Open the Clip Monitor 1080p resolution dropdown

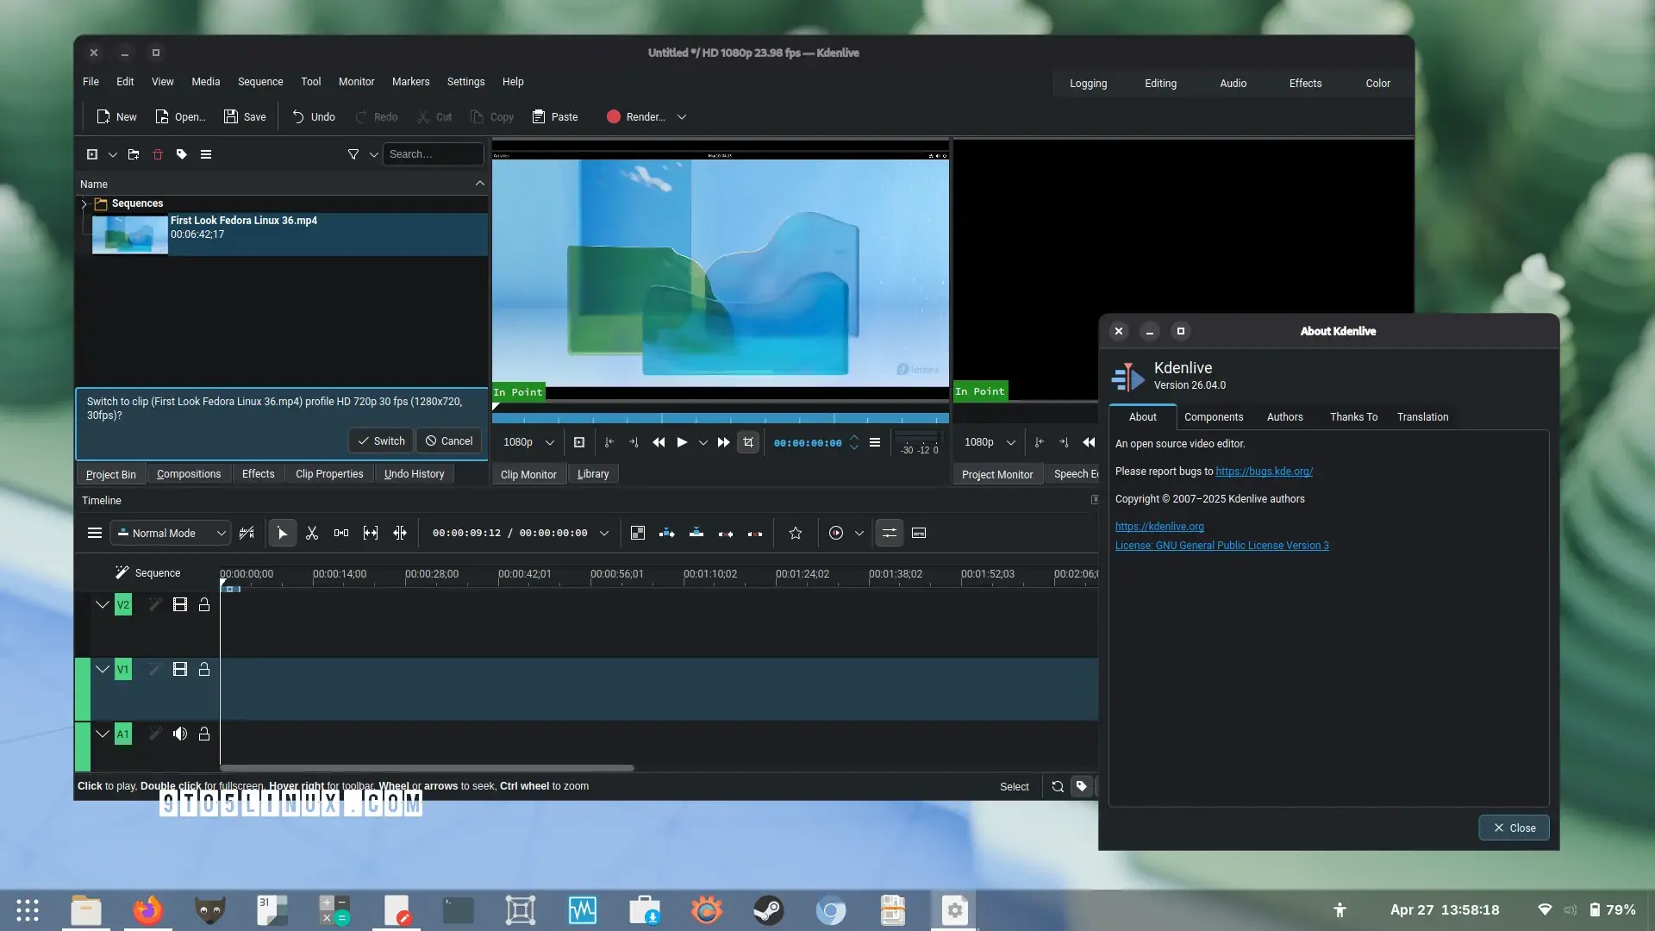click(528, 442)
